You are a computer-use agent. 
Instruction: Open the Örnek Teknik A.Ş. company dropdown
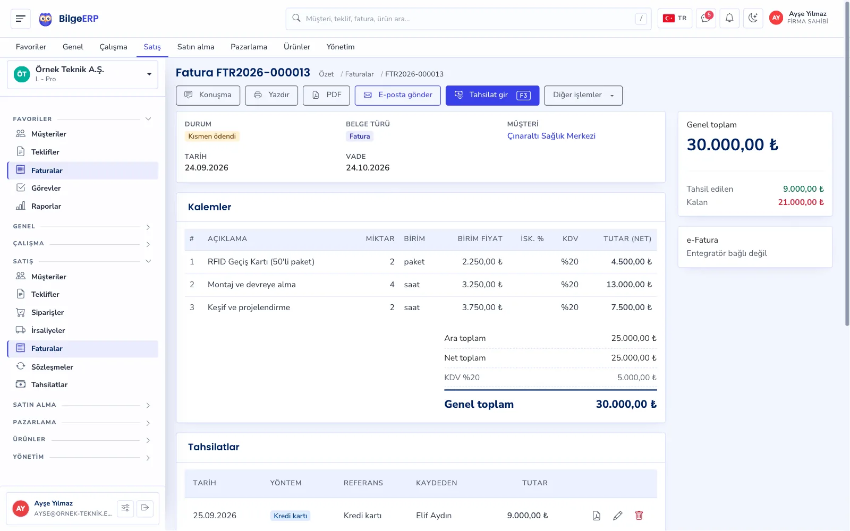(83, 74)
